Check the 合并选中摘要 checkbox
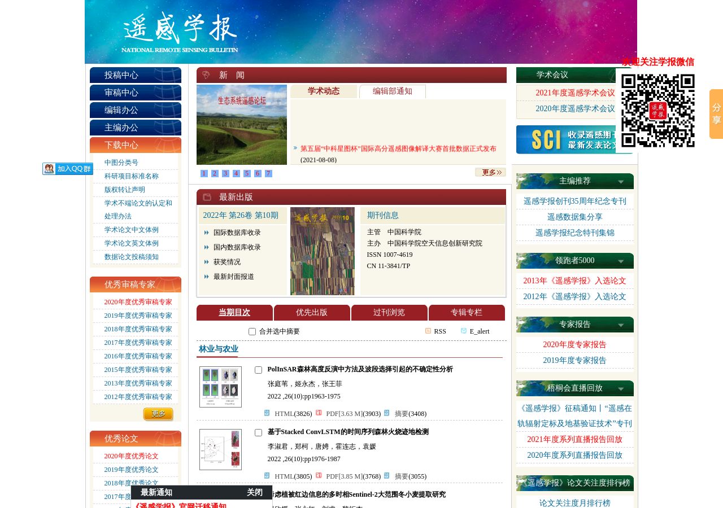This screenshot has width=723, height=508. (252, 332)
